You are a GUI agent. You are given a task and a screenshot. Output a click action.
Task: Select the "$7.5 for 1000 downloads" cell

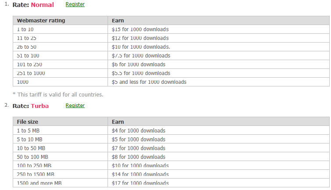141,56
